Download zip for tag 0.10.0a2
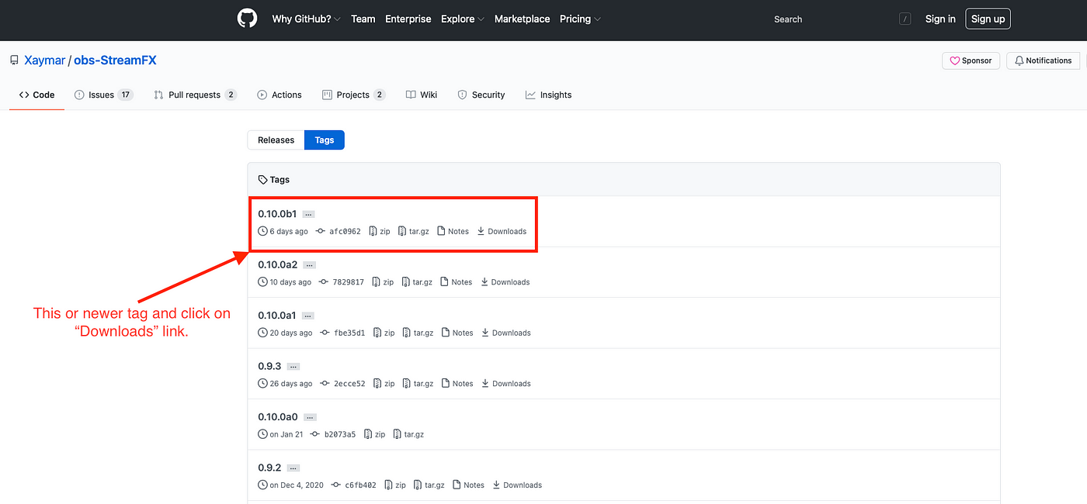This screenshot has height=504, width=1087. coord(383,282)
